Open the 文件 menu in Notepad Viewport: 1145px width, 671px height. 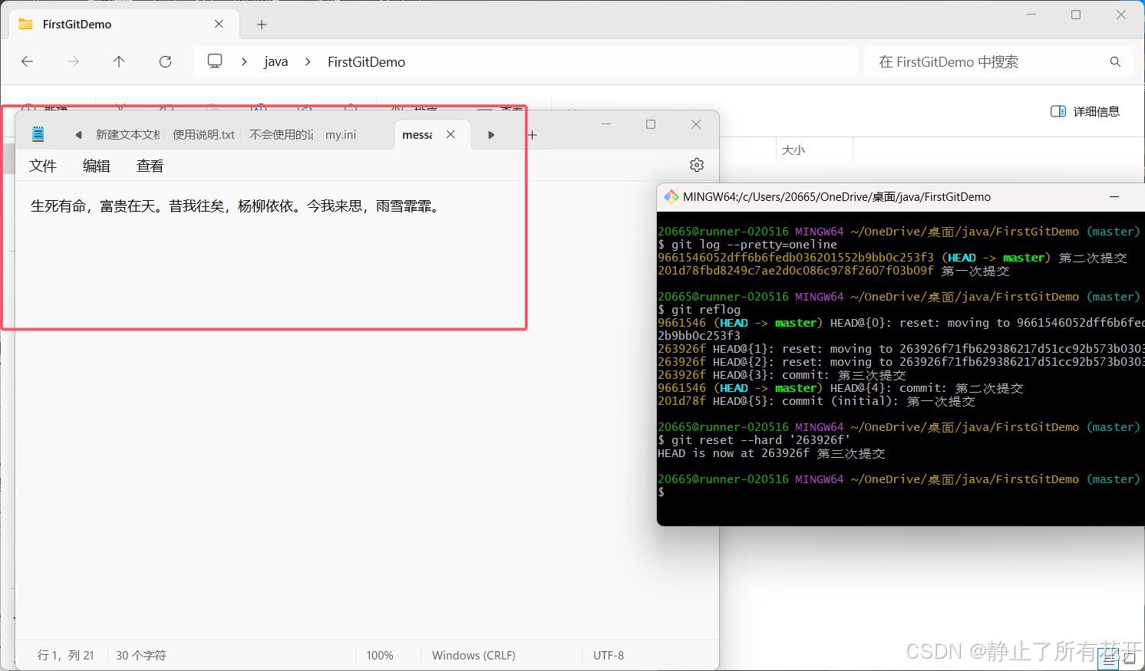(x=43, y=166)
